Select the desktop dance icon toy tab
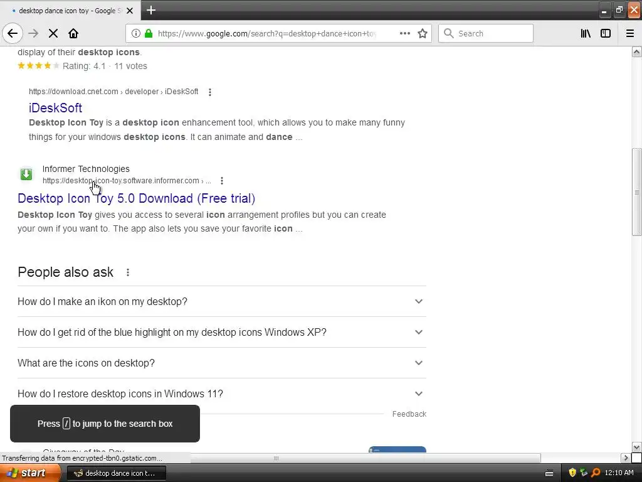The image size is (642, 482). point(70,11)
